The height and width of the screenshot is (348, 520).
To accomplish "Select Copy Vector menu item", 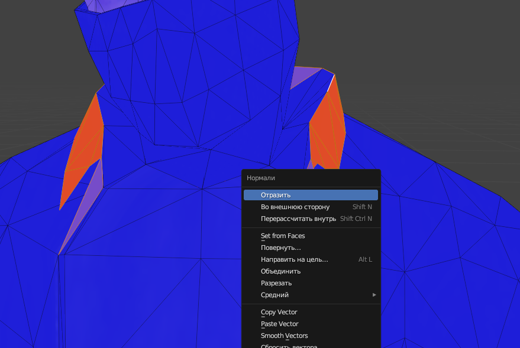I will [x=279, y=312].
